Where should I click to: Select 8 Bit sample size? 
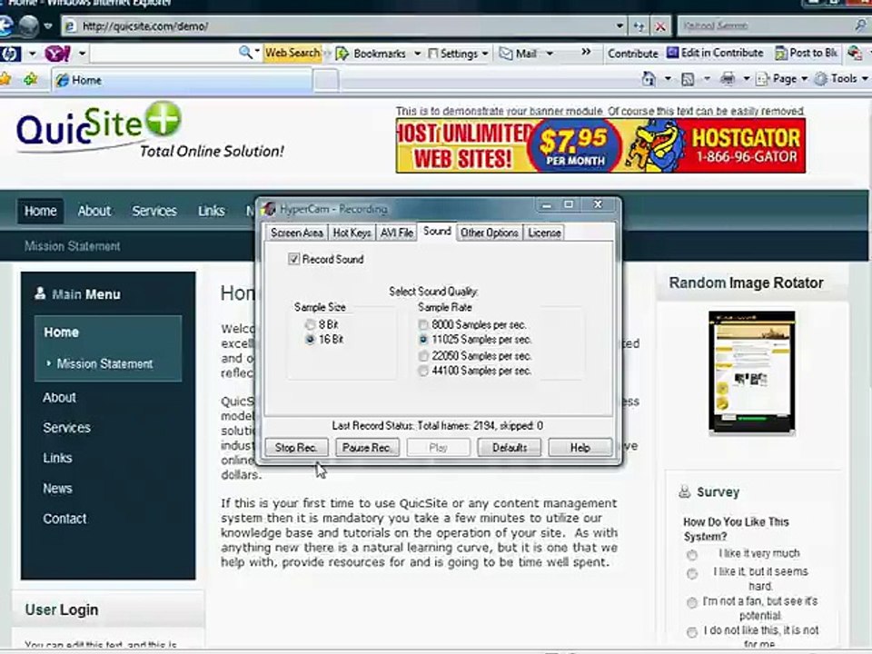[310, 325]
